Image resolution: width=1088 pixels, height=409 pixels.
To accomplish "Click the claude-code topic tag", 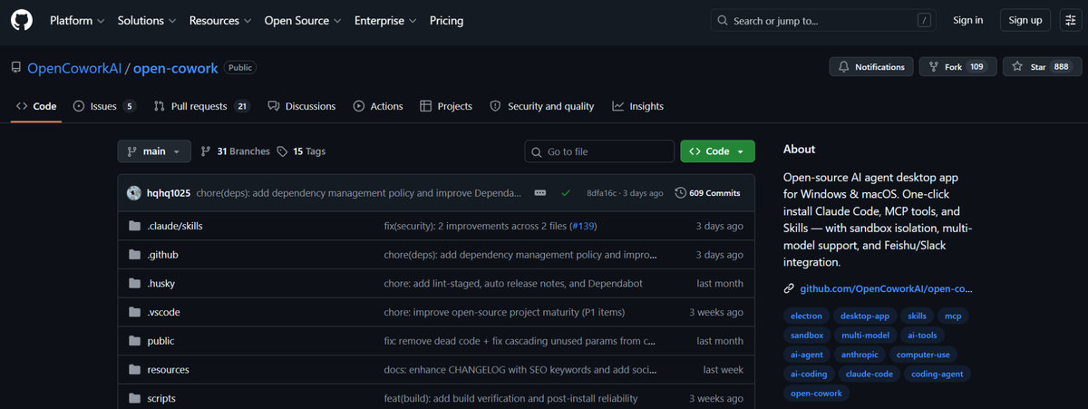I will pos(869,374).
